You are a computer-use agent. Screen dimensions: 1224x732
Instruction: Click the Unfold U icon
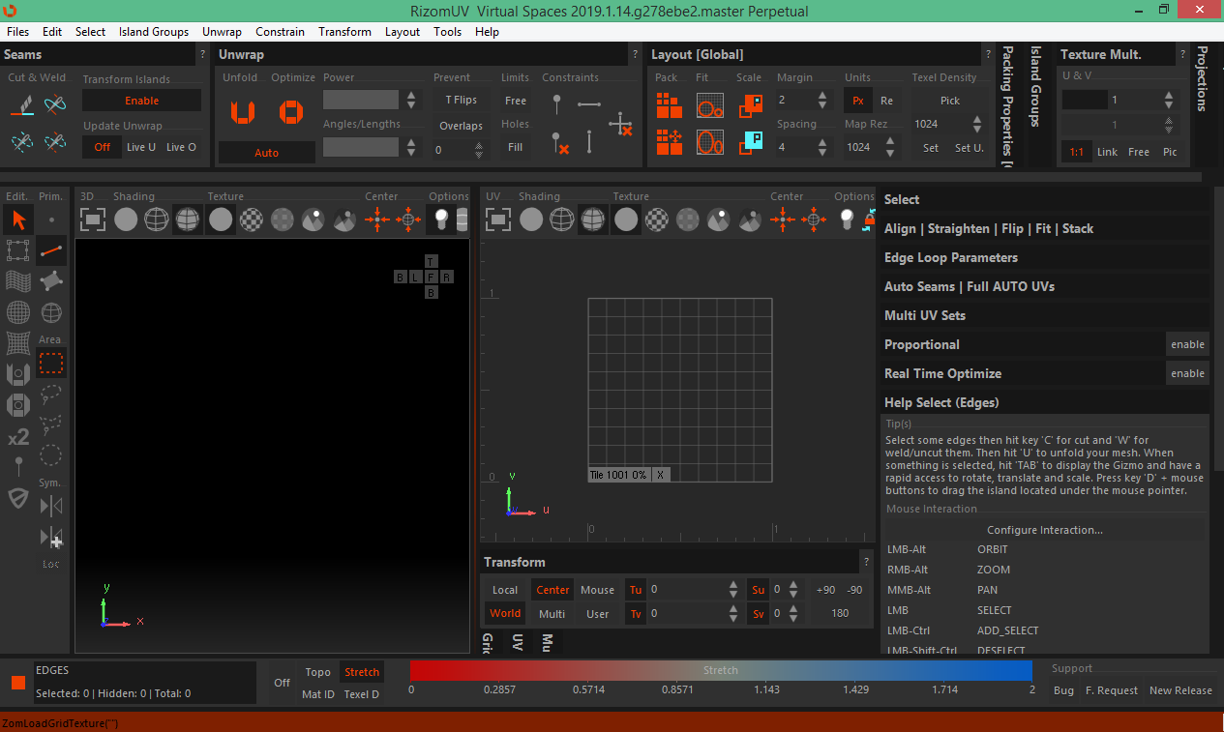242,112
